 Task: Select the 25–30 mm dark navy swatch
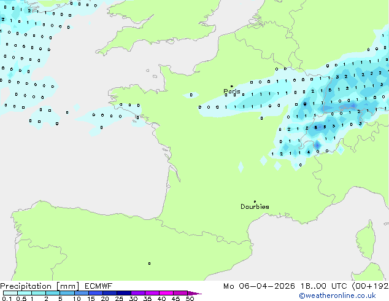coord(123,293)
